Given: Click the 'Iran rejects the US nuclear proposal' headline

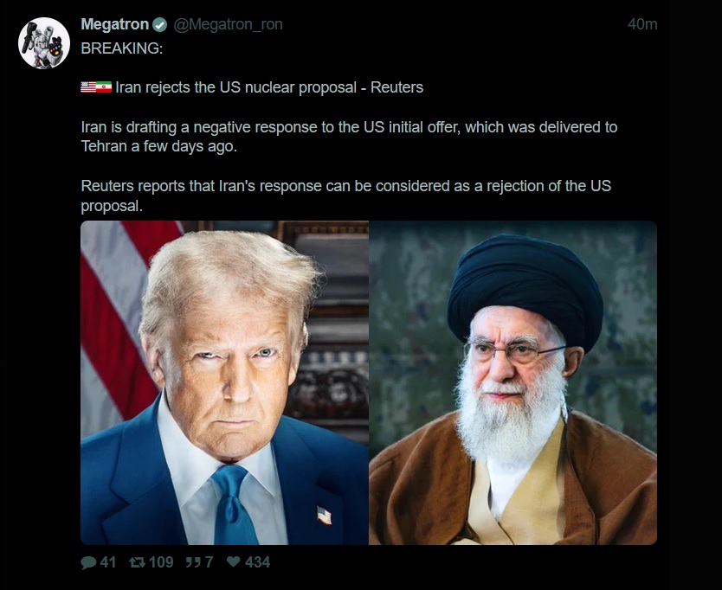Looking at the screenshot, I should tap(235, 87).
